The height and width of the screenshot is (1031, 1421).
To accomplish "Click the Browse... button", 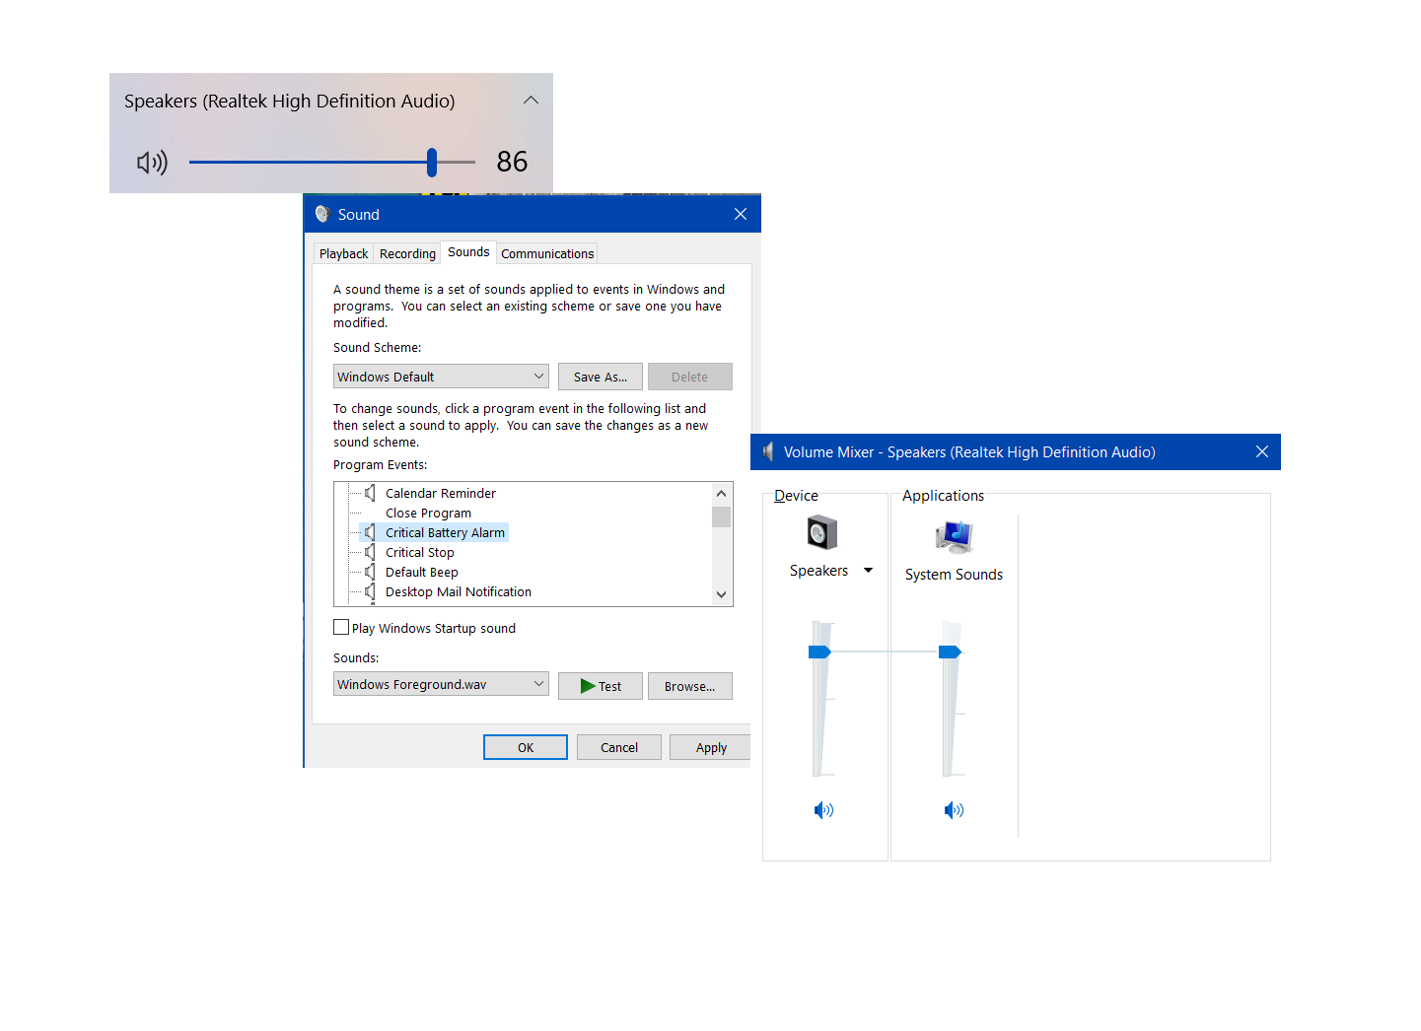I will (x=690, y=686).
